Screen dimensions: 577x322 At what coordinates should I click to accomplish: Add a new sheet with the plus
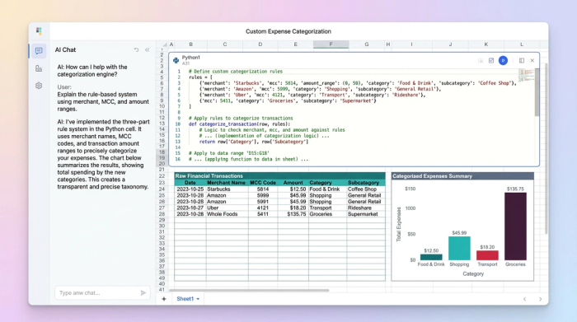pyautogui.click(x=164, y=299)
